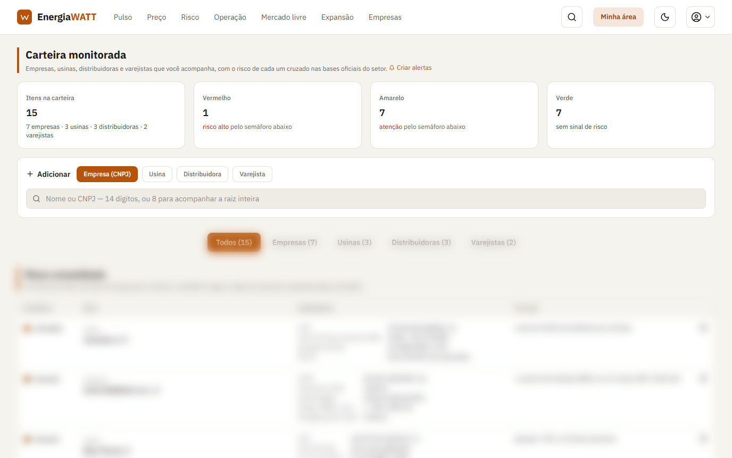
Task: Focus the Nome ou CNPJ search field
Action: [366, 199]
